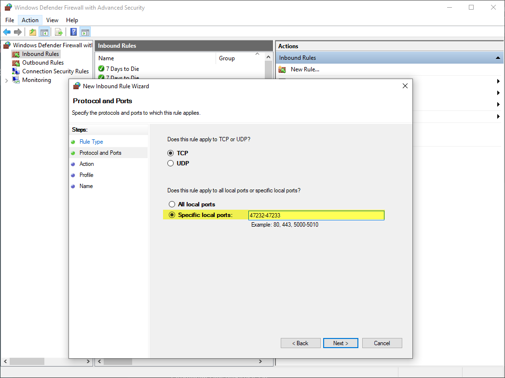Open the View menu

click(52, 20)
